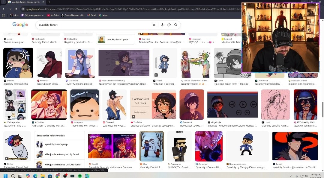This screenshot has height=178, width=324.
Task: Open the Gmail bookmark
Action: pyautogui.click(x=92, y=15)
